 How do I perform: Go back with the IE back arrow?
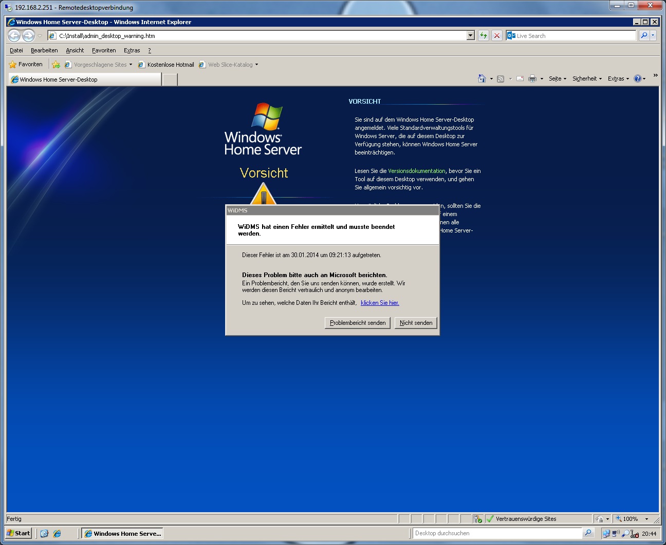tap(14, 35)
